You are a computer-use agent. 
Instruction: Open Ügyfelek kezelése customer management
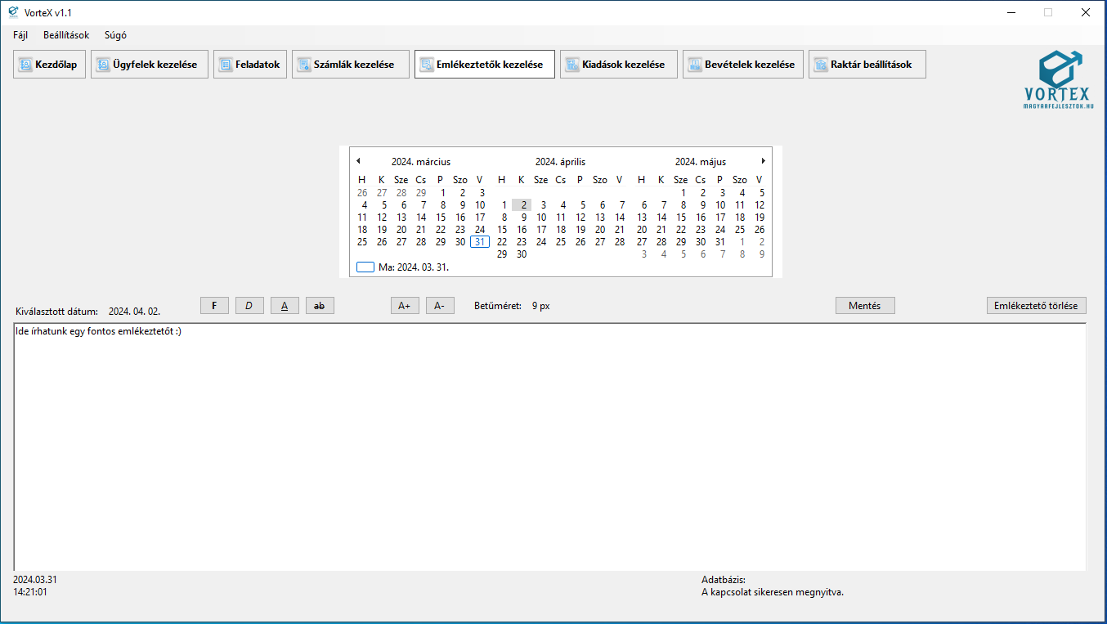[x=149, y=65]
